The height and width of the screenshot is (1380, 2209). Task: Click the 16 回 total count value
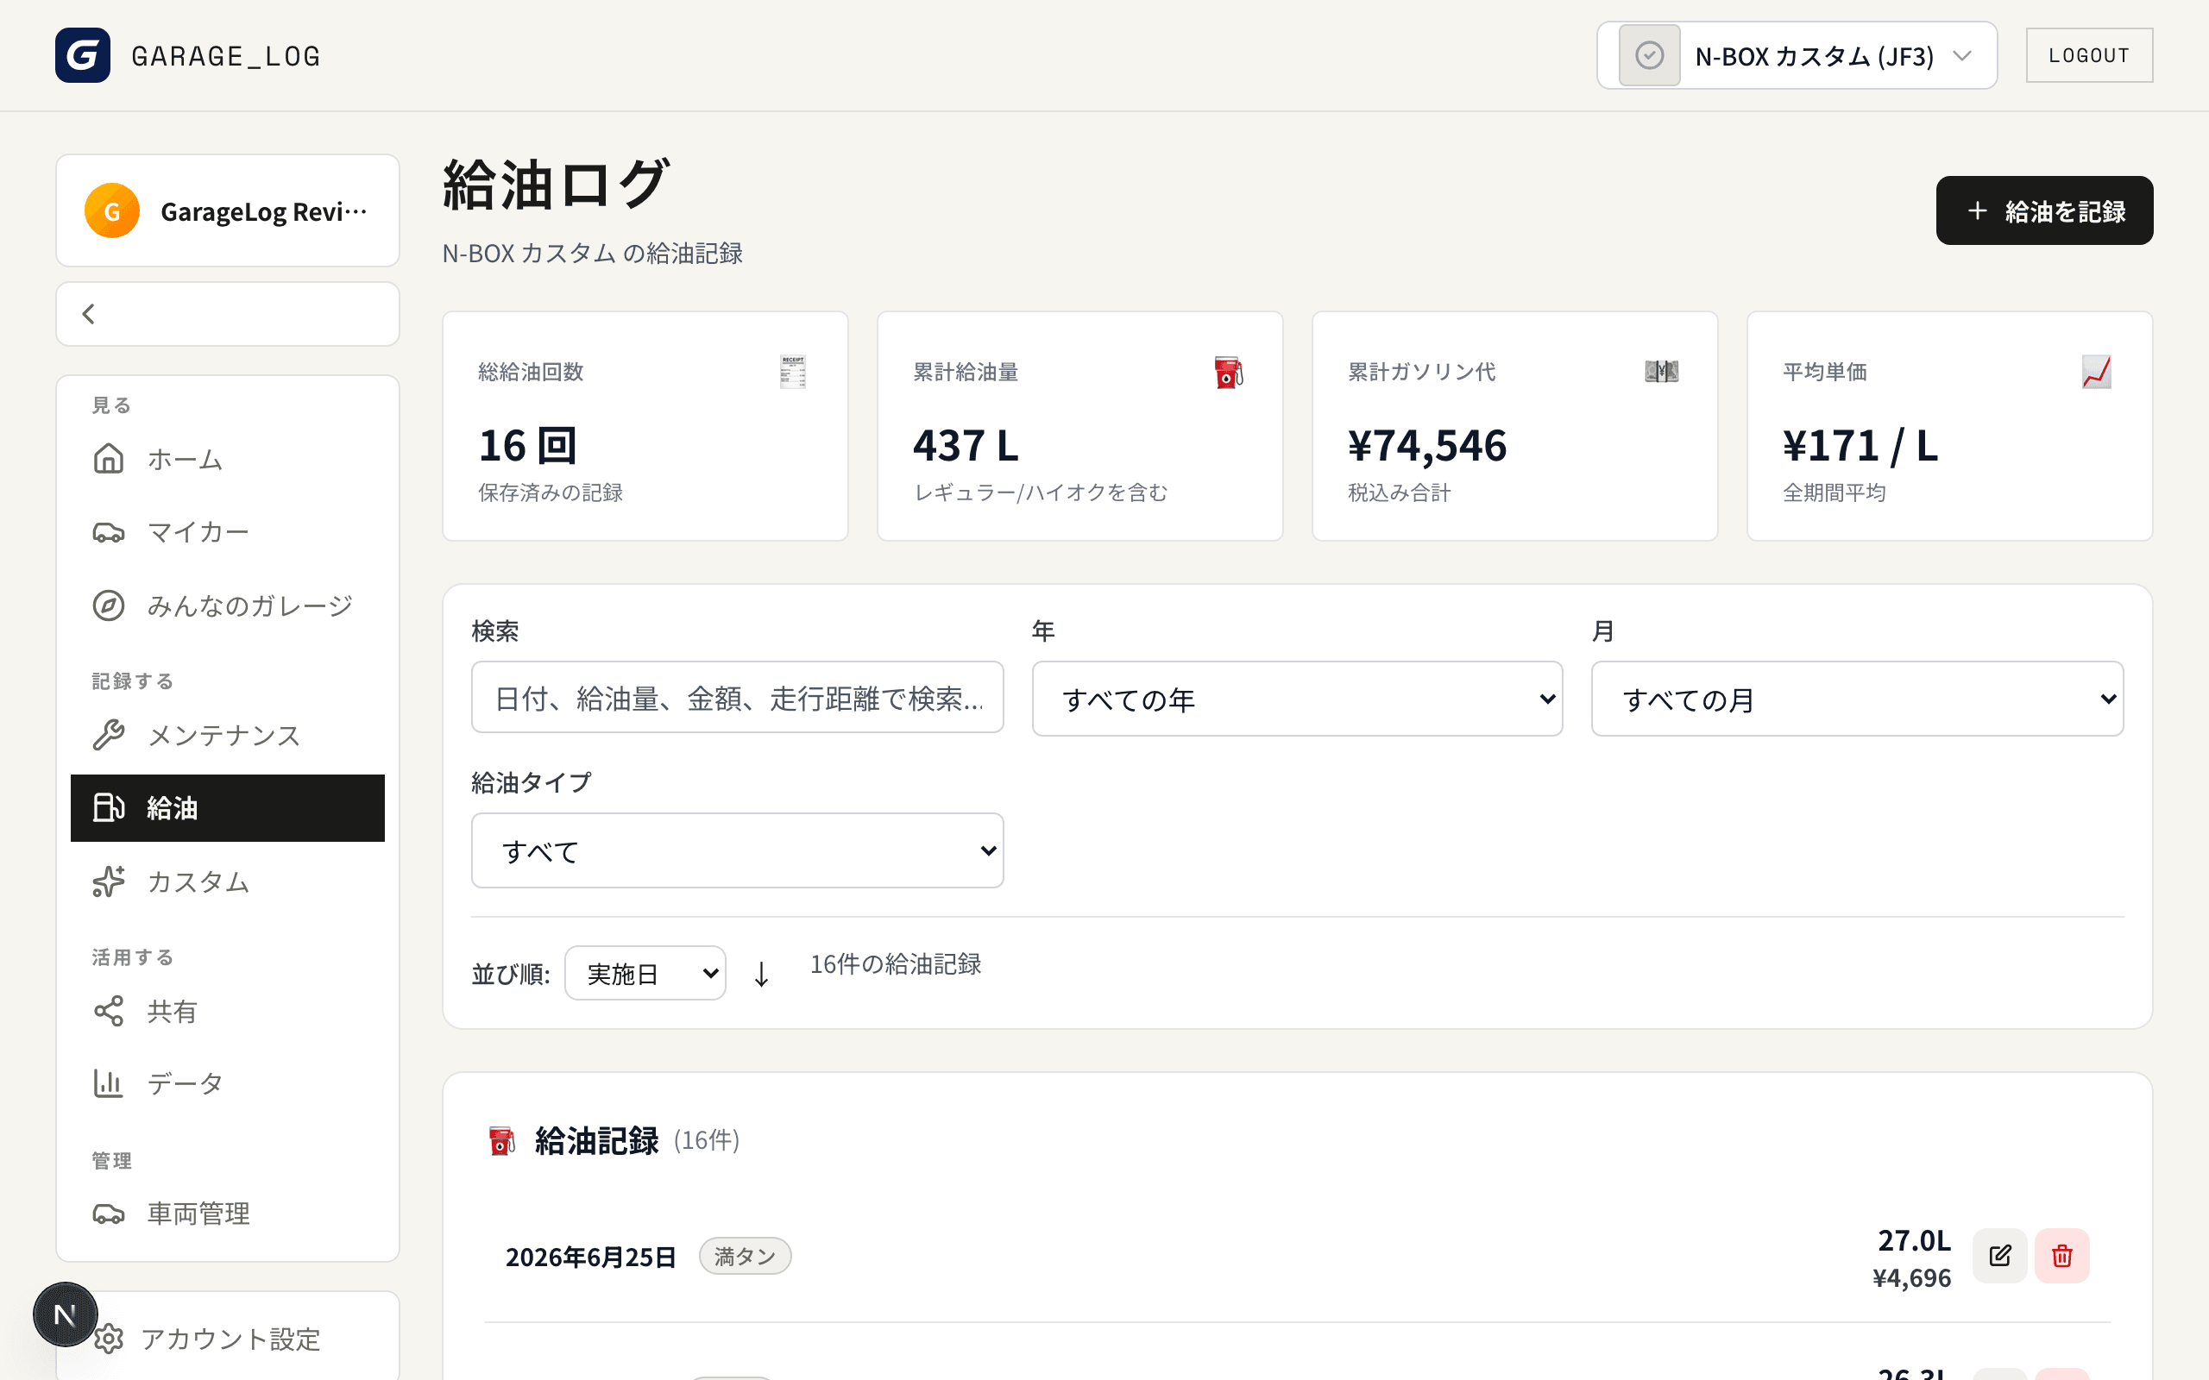527,445
